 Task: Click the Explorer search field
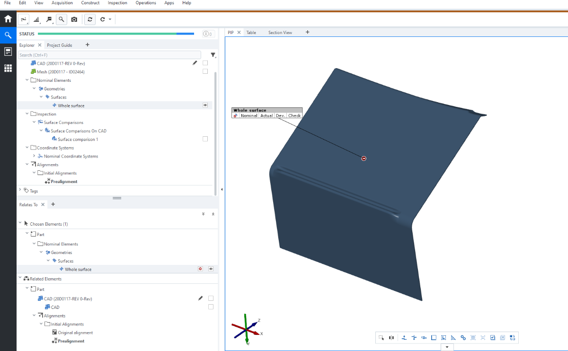point(109,55)
